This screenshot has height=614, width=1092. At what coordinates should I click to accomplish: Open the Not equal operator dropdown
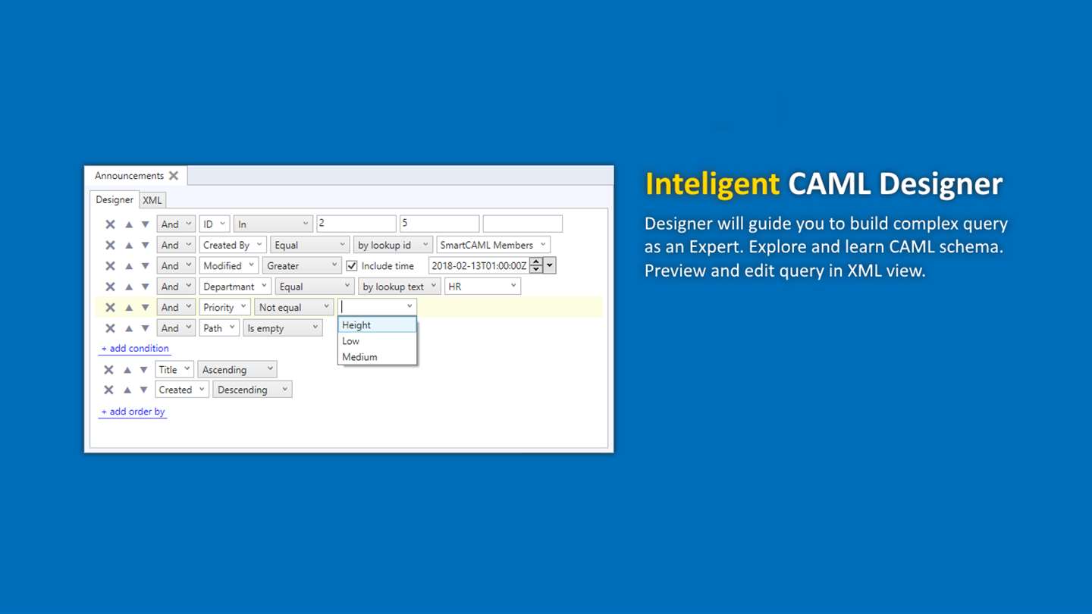[294, 308]
